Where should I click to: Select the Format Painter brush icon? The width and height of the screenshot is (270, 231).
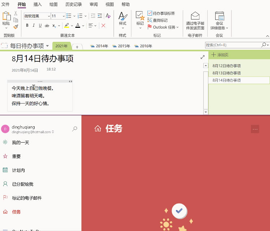(x=16, y=27)
